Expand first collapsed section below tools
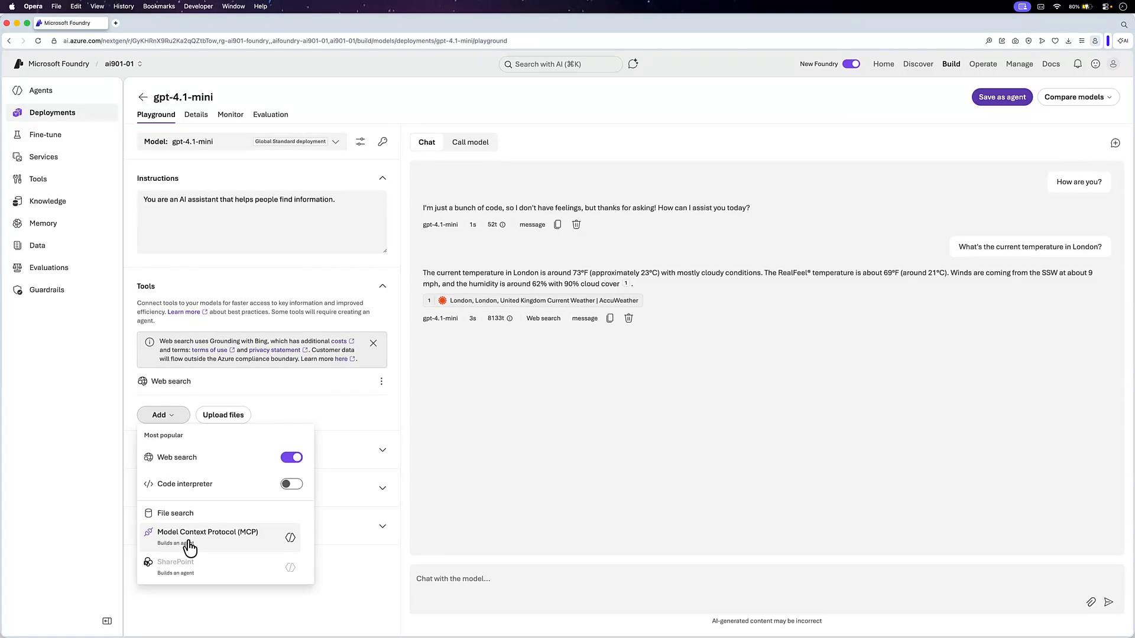 (x=382, y=450)
